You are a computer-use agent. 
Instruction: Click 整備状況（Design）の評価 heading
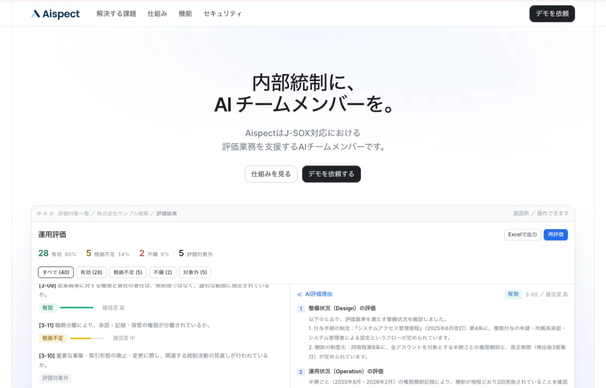[x=342, y=308]
